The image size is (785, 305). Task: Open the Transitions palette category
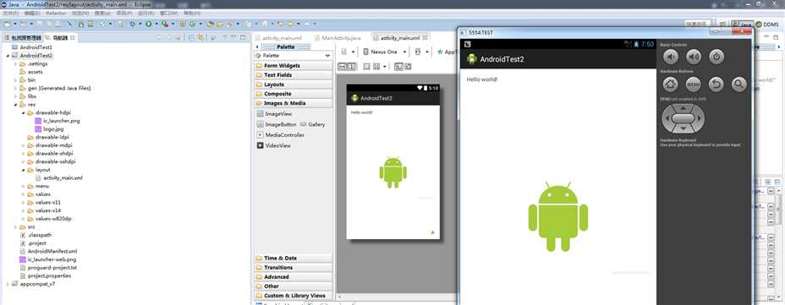tap(293, 268)
